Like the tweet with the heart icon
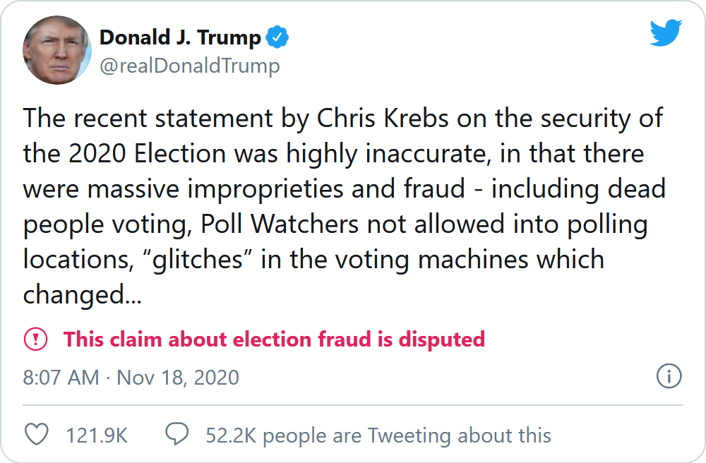This screenshot has height=463, width=706. 36,435
